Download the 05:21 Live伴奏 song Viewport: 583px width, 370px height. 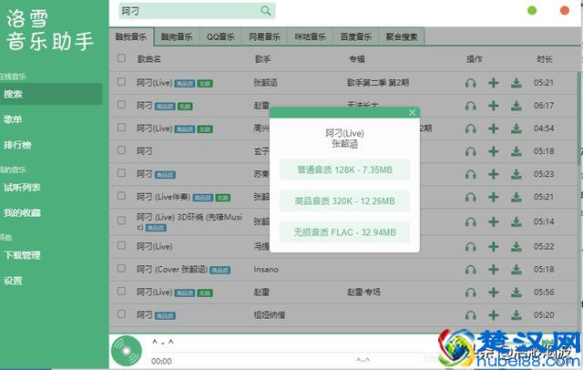click(x=517, y=197)
